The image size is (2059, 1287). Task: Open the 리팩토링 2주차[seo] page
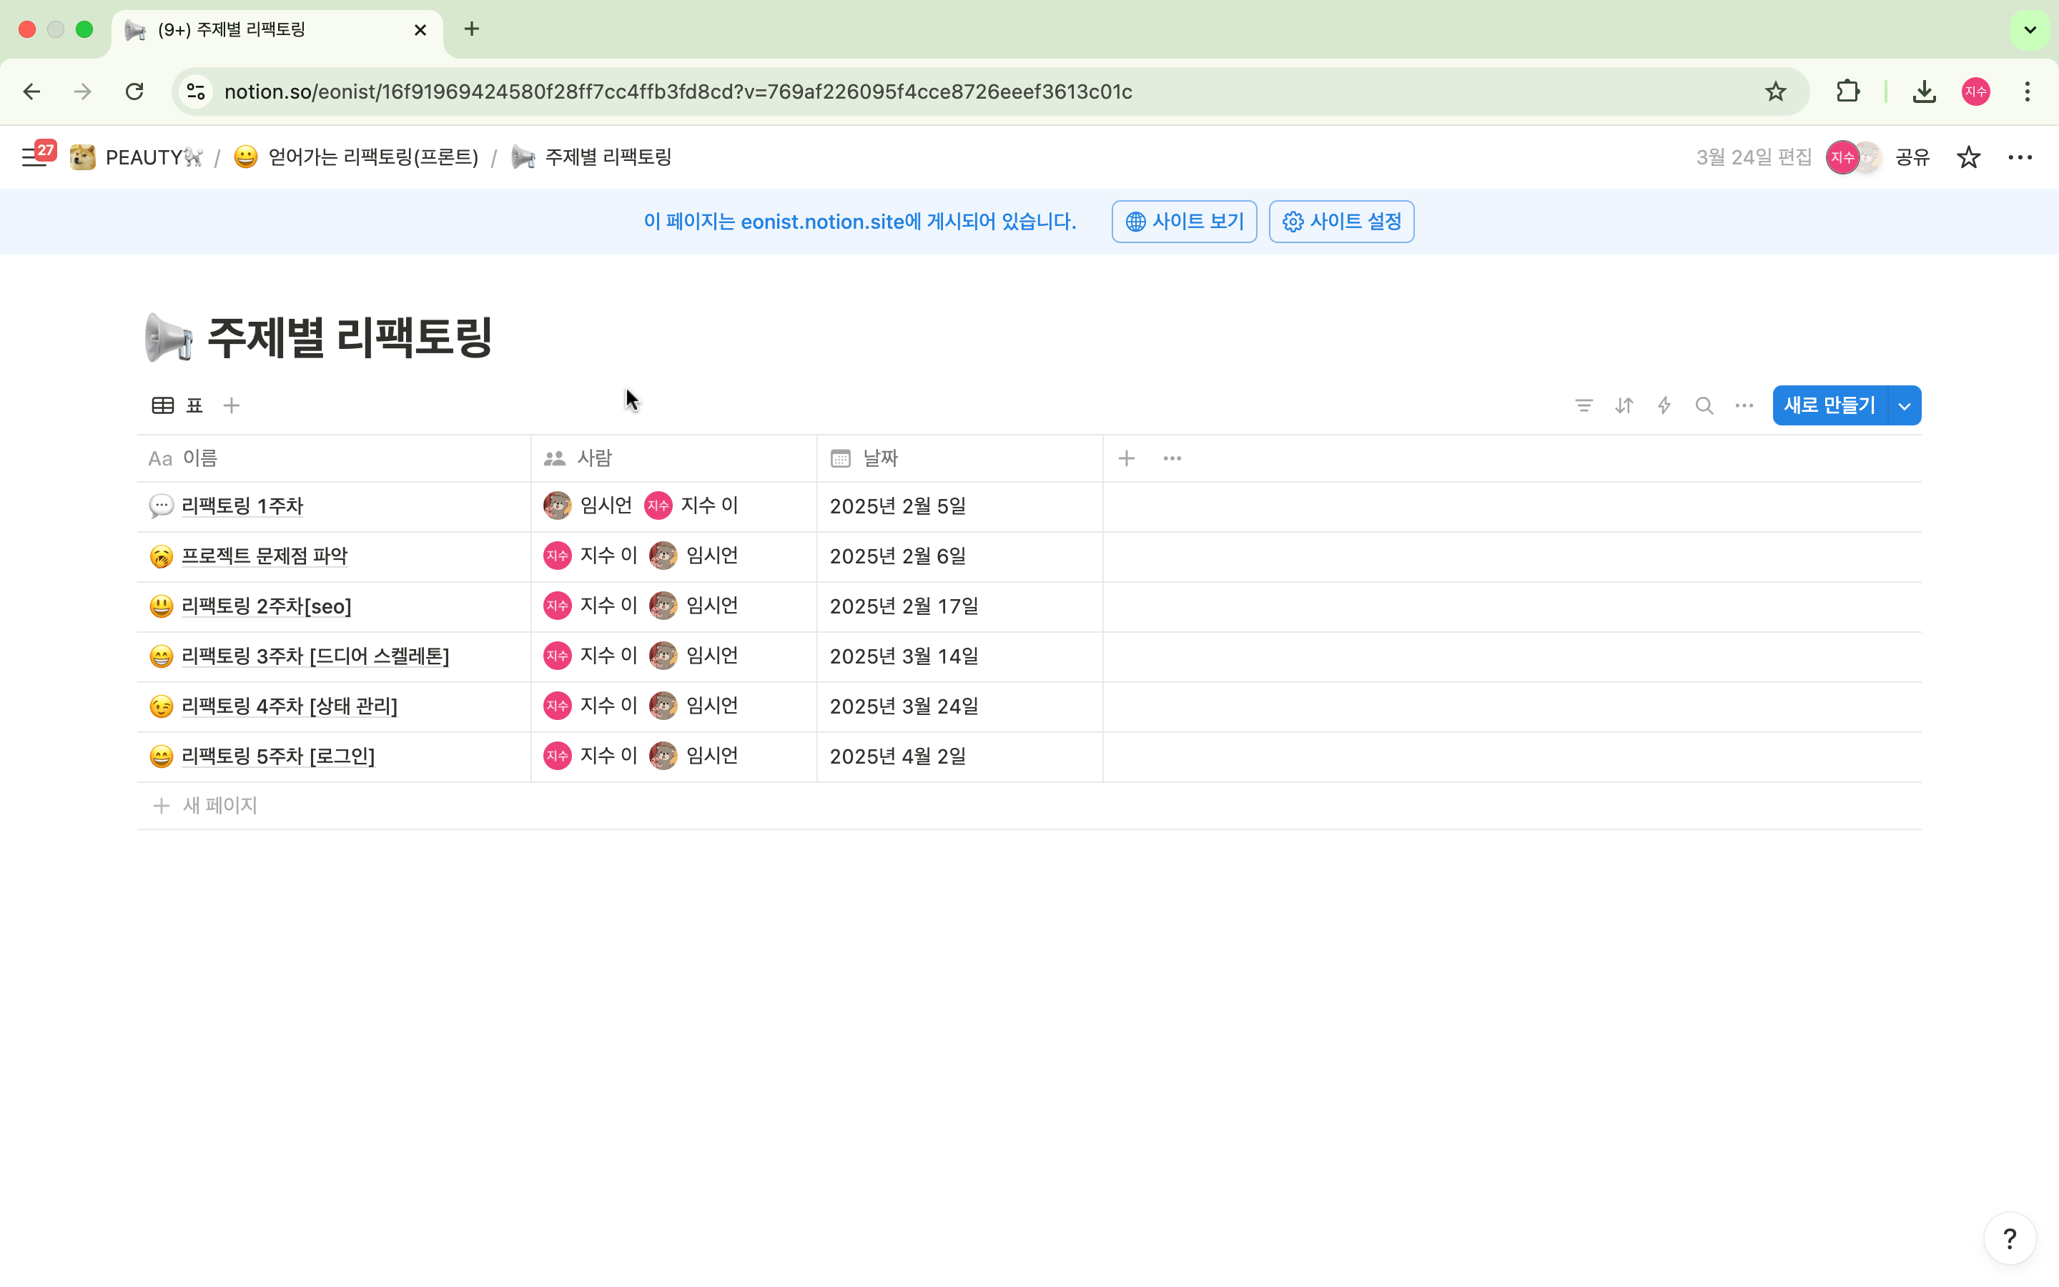pyautogui.click(x=266, y=606)
